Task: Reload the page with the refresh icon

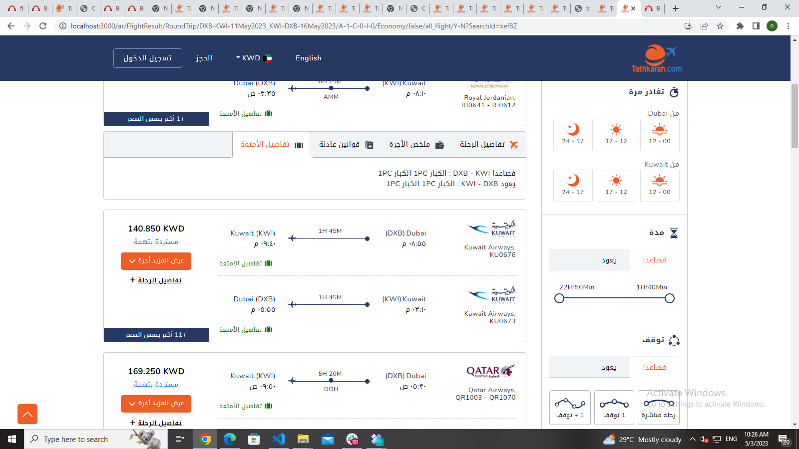Action: tap(43, 26)
